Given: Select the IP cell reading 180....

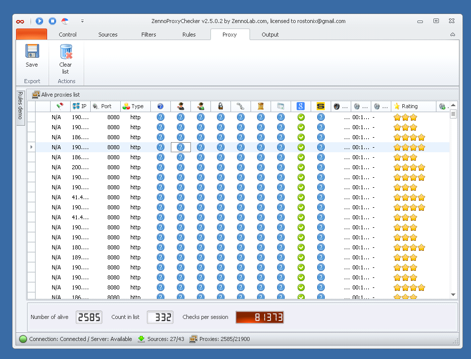Looking at the screenshot, I should (80, 247).
